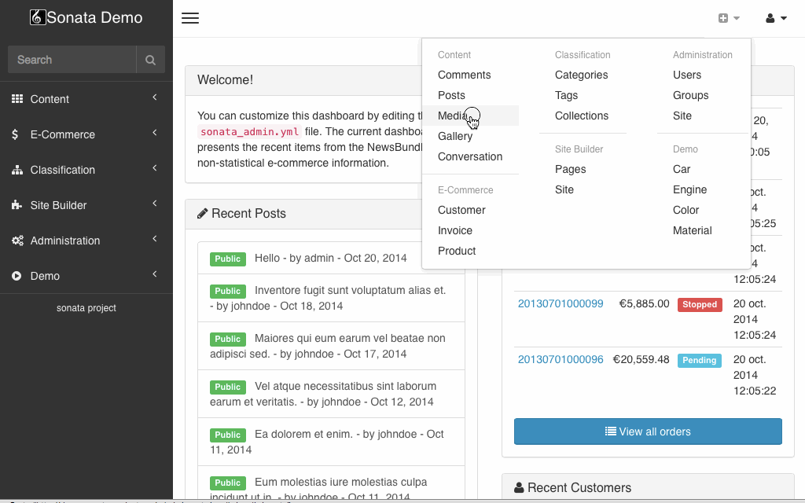Click the Content grid icon in sidebar

click(17, 99)
